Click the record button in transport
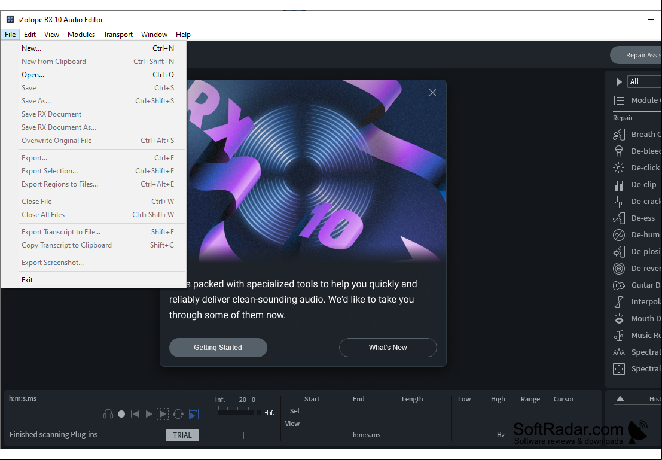The height and width of the screenshot is (460, 662). [121, 414]
